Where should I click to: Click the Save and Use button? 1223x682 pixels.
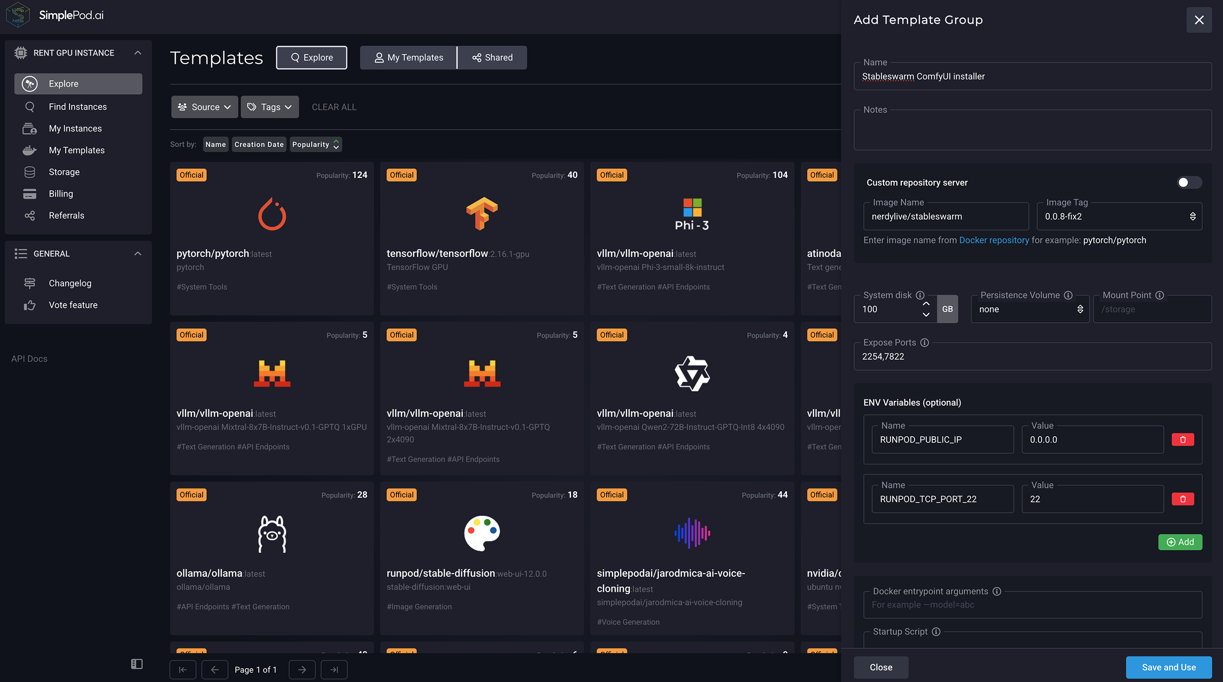pyautogui.click(x=1168, y=668)
